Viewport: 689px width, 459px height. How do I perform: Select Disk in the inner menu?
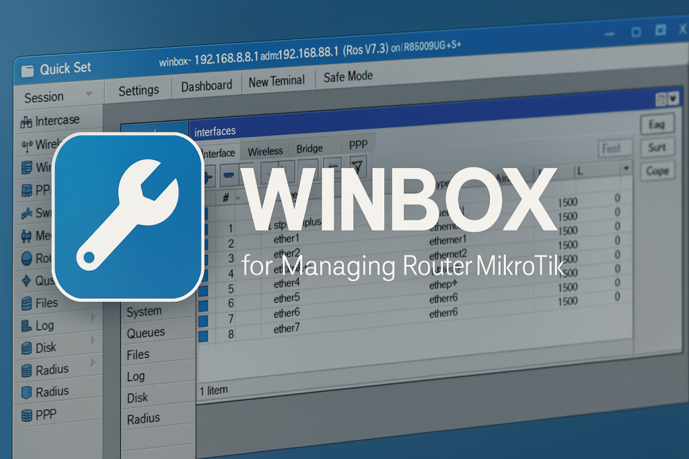pyautogui.click(x=137, y=398)
